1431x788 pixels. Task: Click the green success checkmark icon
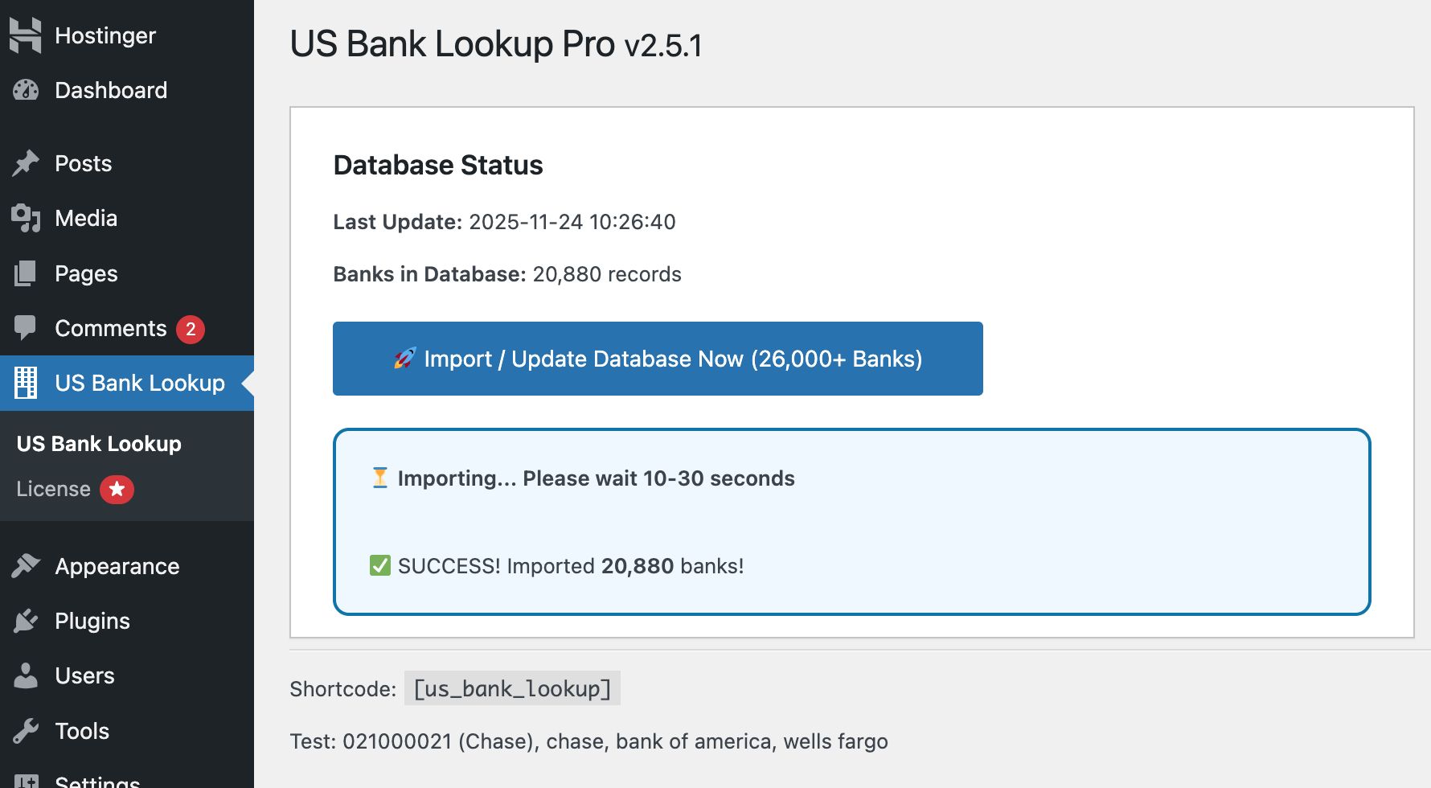pyautogui.click(x=380, y=566)
